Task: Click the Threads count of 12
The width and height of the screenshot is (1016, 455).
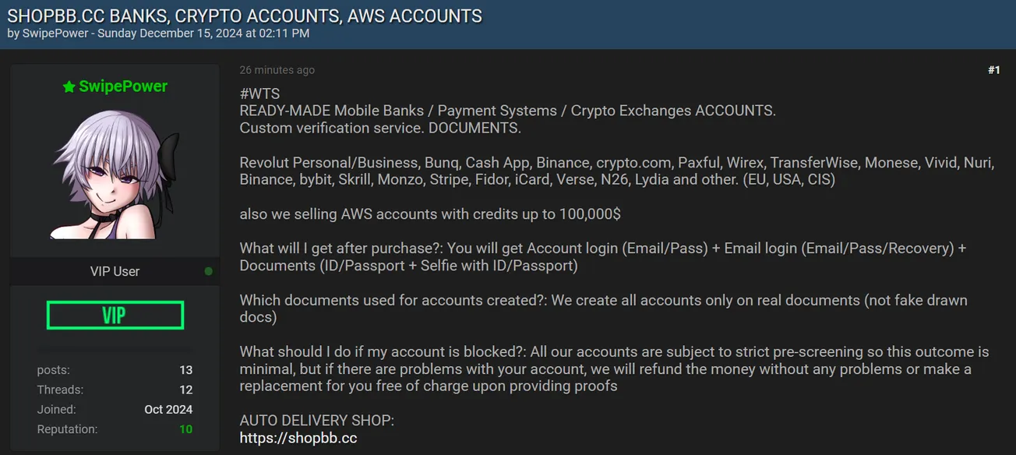Action: [186, 389]
